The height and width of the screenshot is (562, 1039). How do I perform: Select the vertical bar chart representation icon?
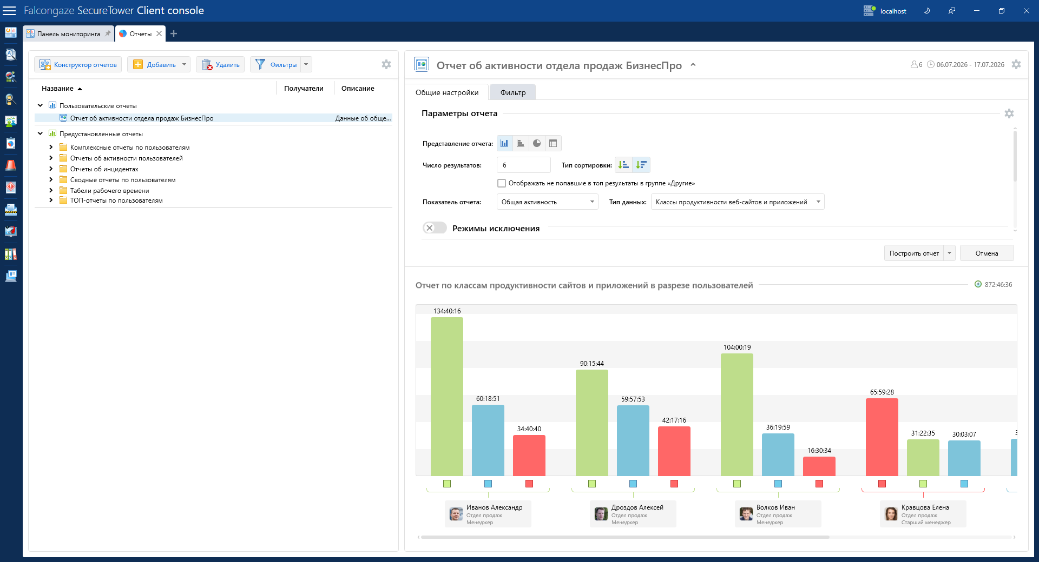point(504,143)
